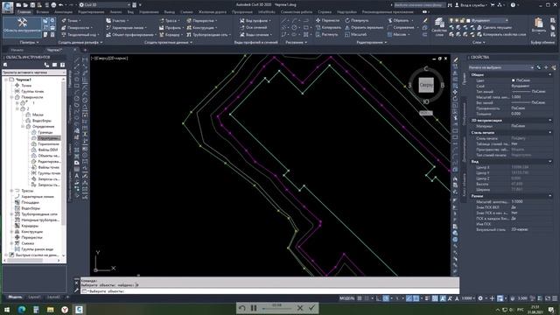Select the Коридоры tree item
Screen dimensions: 560x315
pos(30,226)
